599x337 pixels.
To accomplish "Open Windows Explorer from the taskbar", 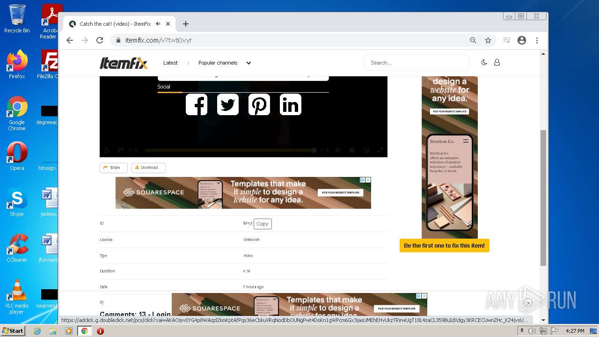I will pos(53,331).
